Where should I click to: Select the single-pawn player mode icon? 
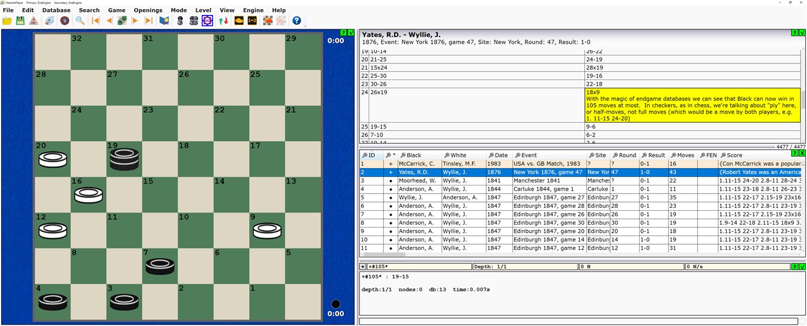pos(180,21)
